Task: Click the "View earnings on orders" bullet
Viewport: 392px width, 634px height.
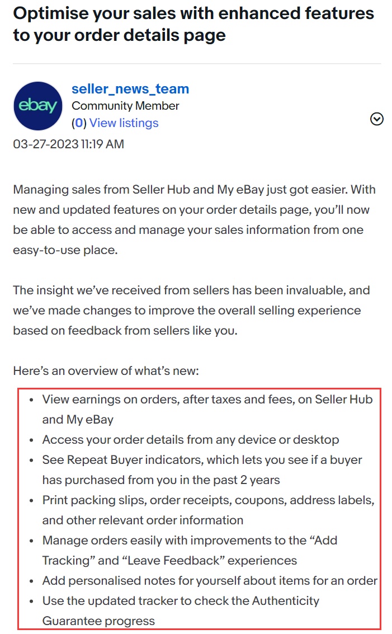Action: point(207,400)
